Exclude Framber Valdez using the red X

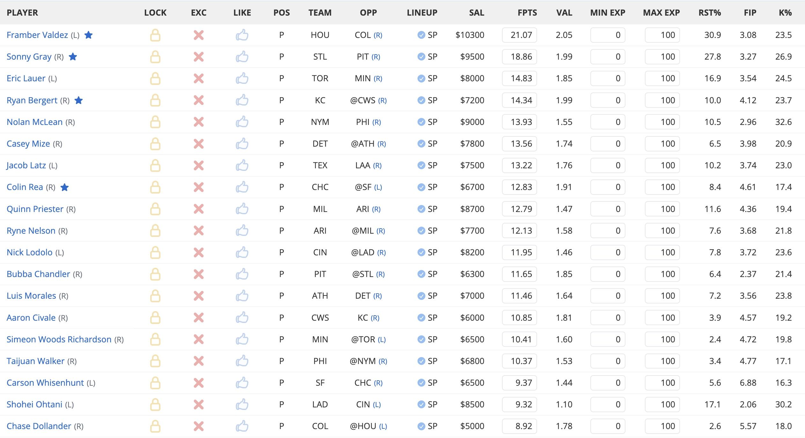point(199,35)
